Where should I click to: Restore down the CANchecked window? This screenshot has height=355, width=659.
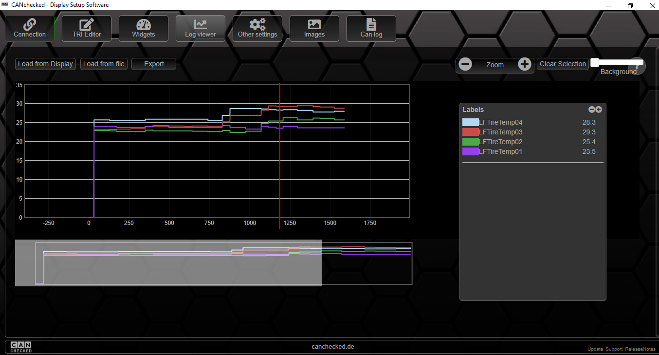[630, 5]
